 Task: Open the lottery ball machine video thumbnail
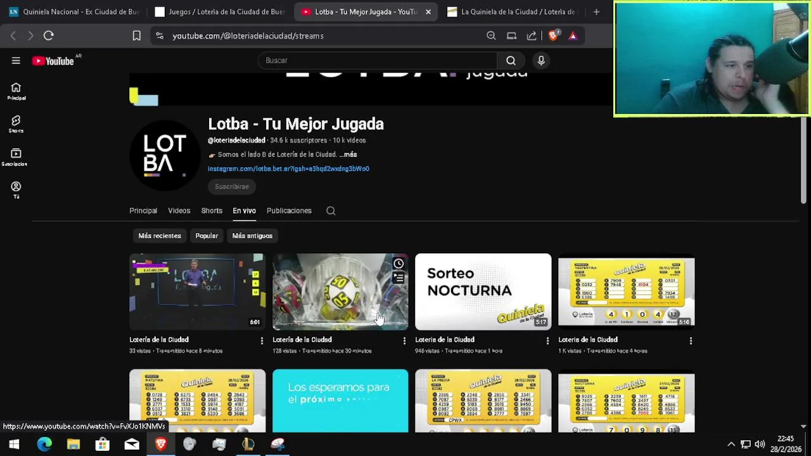pyautogui.click(x=340, y=292)
